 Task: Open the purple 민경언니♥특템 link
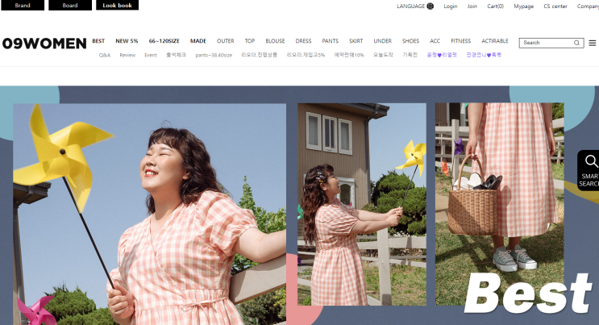tap(484, 55)
